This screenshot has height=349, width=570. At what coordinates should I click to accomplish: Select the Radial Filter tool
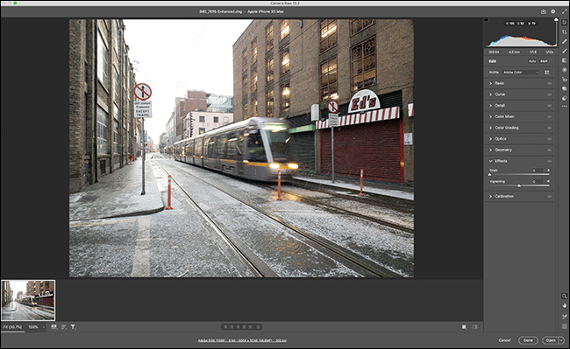click(565, 70)
